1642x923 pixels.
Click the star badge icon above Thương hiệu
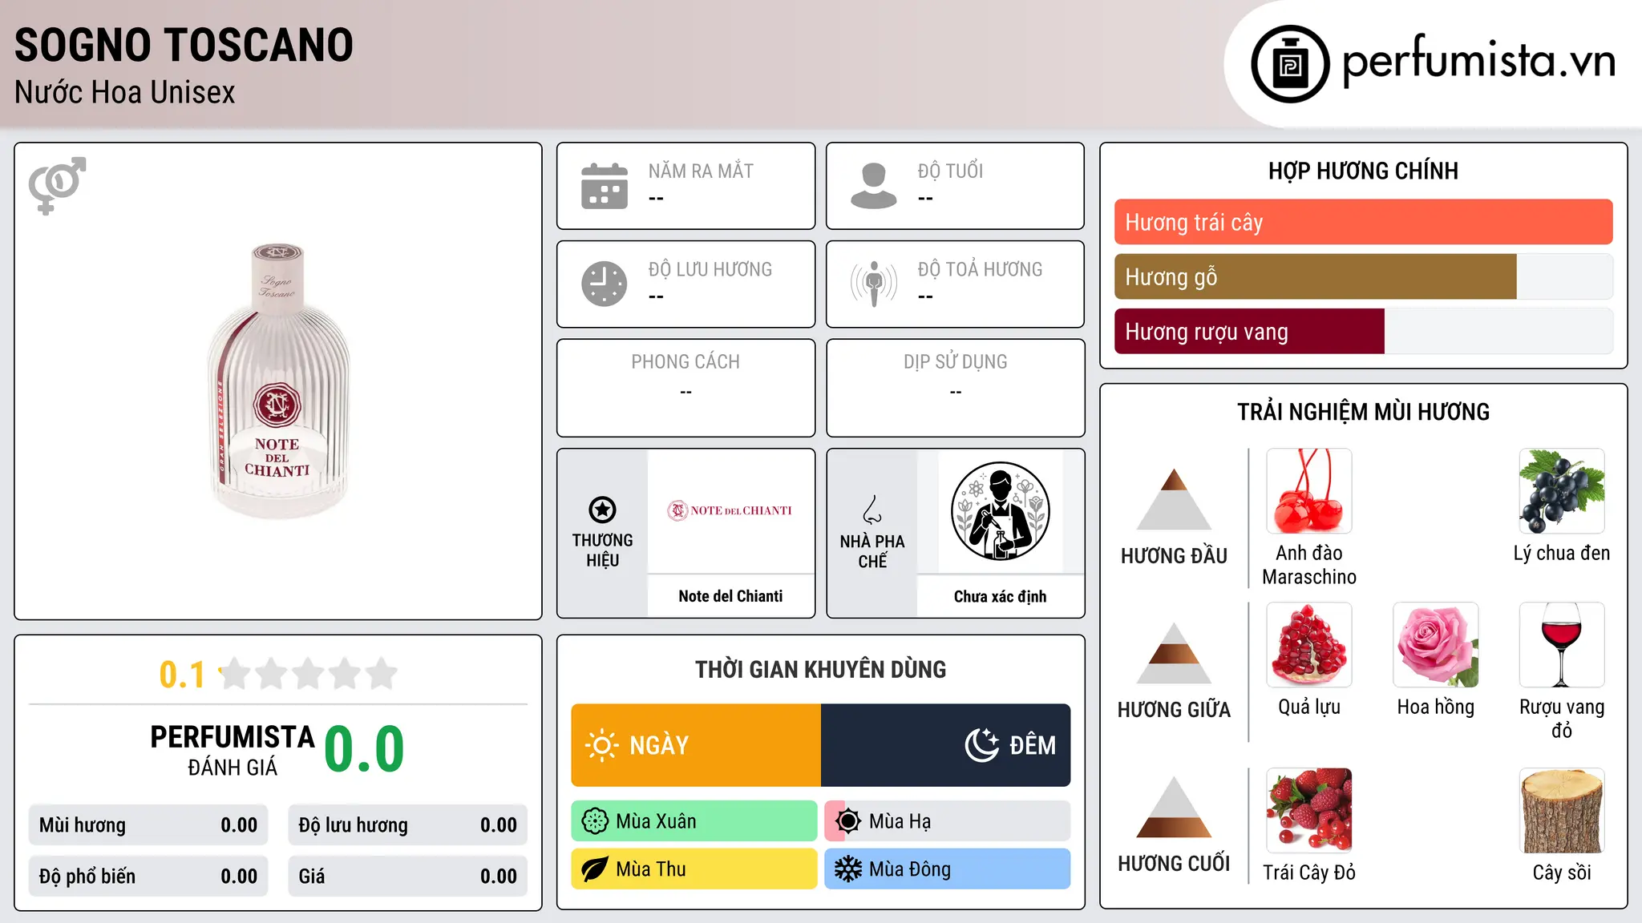point(602,510)
